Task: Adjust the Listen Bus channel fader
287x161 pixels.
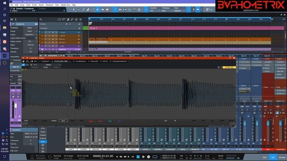Action: coord(280,123)
